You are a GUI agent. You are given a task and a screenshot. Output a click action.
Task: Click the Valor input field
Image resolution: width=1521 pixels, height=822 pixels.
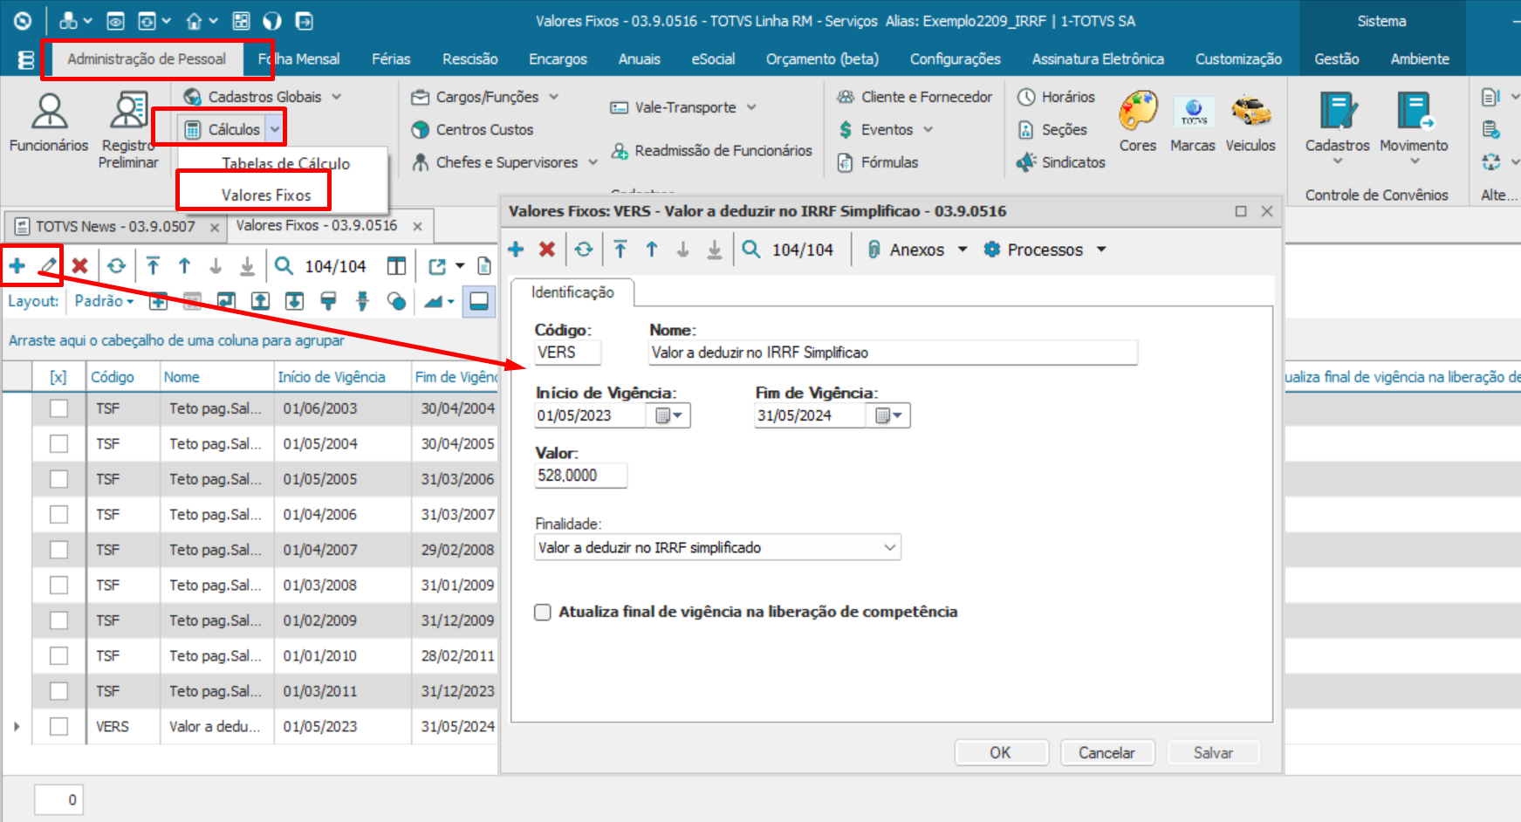click(x=579, y=476)
